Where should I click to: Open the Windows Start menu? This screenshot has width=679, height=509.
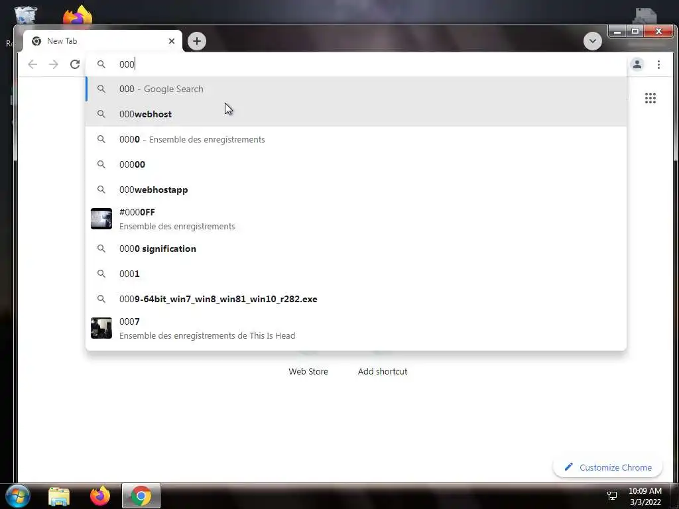17,496
